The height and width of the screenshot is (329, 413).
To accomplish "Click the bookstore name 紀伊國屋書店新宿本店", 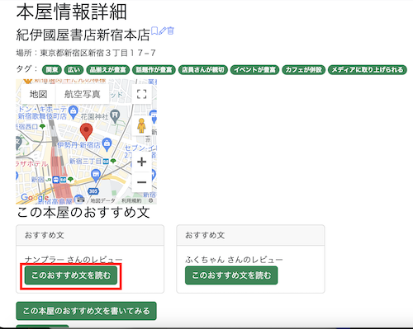I will pos(83,35).
